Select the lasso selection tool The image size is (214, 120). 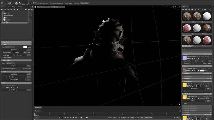tap(30, 3)
